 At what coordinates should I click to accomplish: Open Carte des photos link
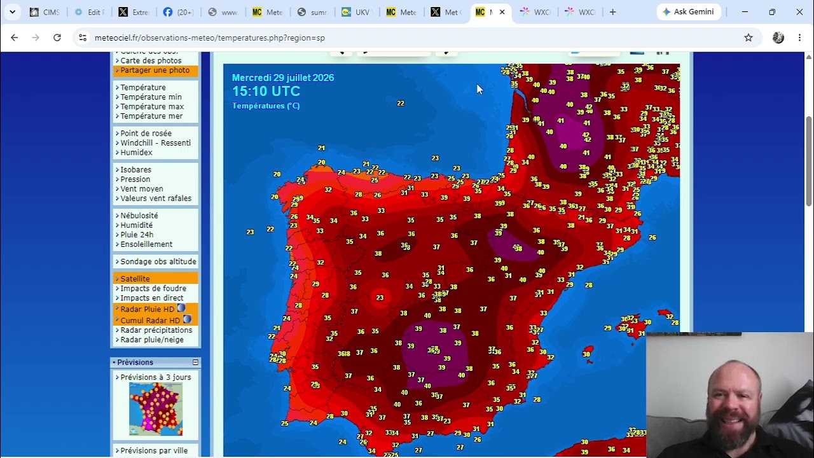click(151, 60)
